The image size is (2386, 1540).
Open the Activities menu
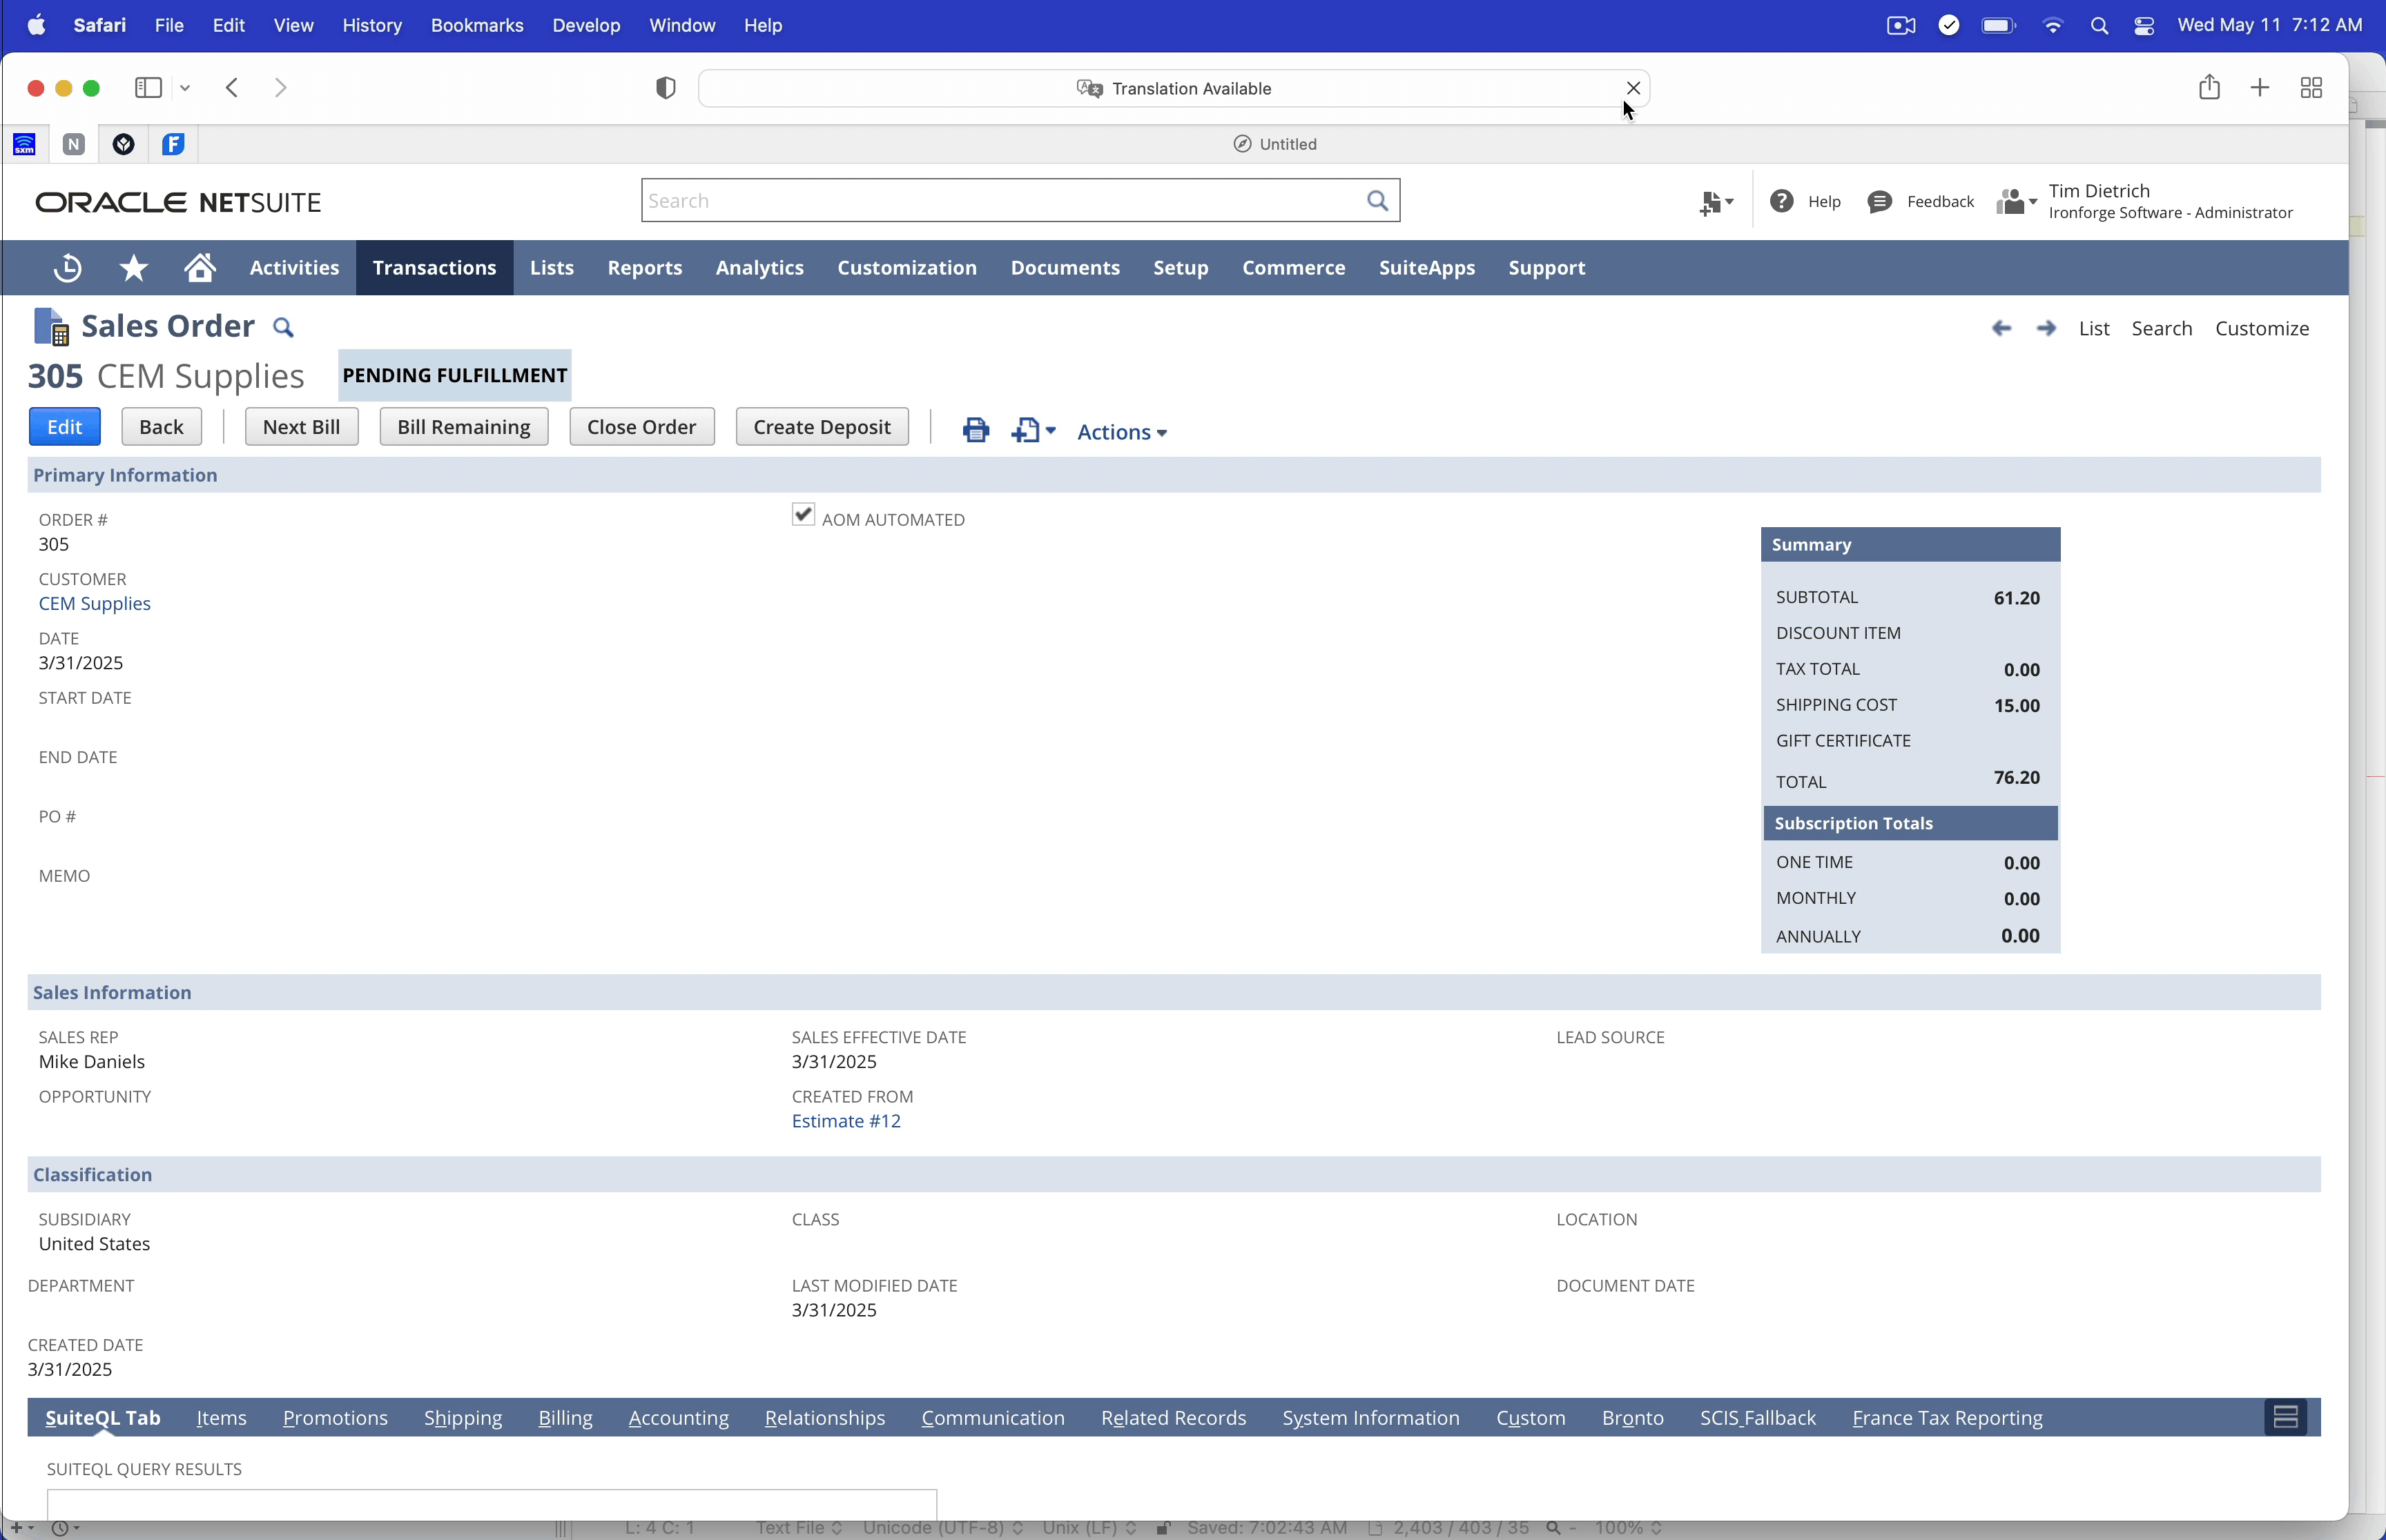pyautogui.click(x=294, y=268)
